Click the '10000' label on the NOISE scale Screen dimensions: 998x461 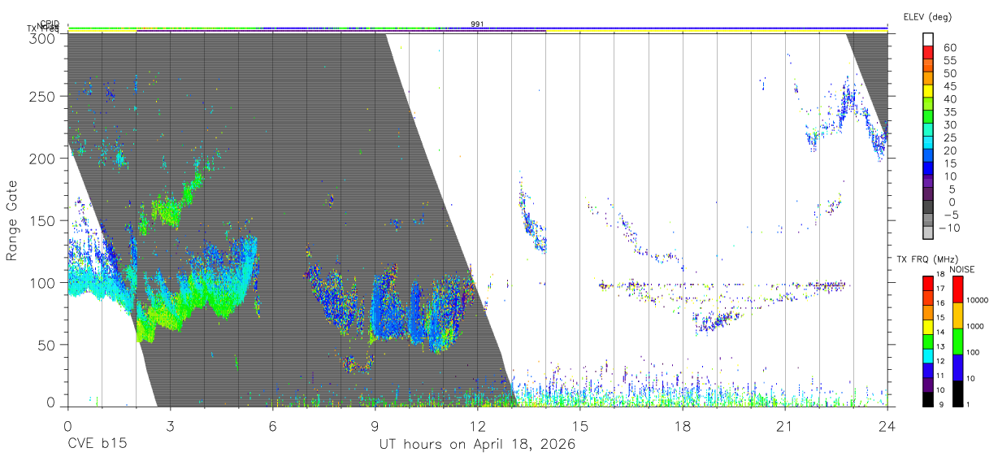[978, 300]
